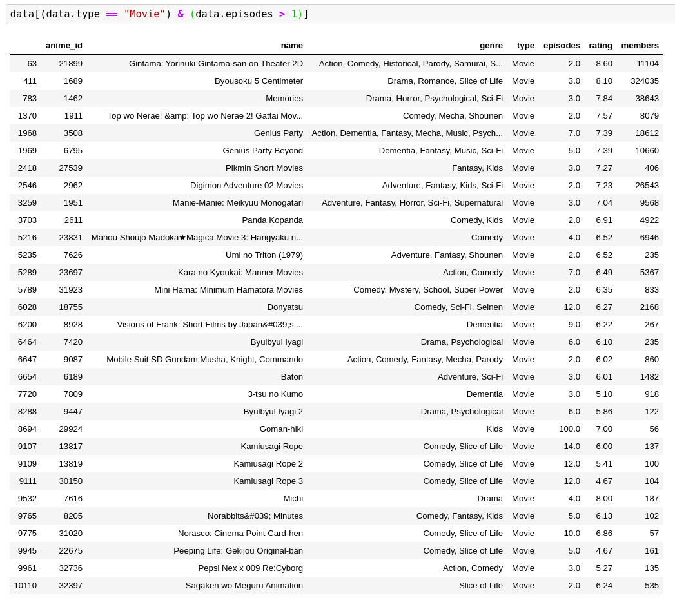Click the Goman-hiki episode count 100.0

tap(570, 429)
